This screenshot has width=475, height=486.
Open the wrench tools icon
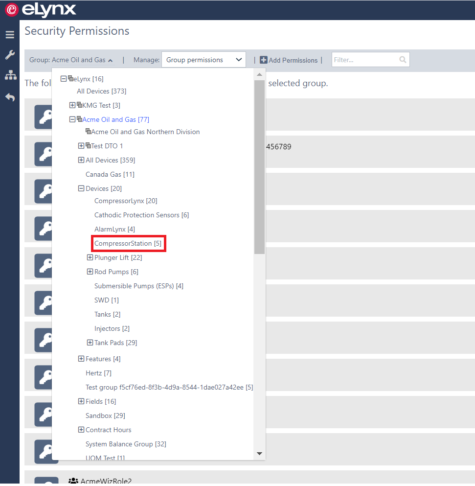10,55
